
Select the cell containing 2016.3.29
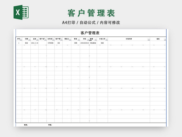[35, 43]
